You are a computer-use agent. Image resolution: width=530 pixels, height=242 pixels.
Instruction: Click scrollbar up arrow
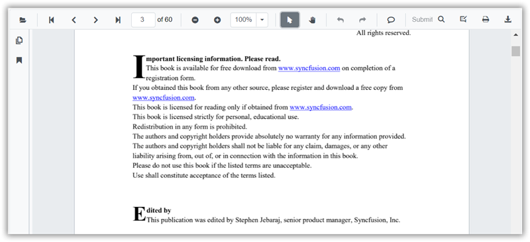pyautogui.click(x=515, y=35)
